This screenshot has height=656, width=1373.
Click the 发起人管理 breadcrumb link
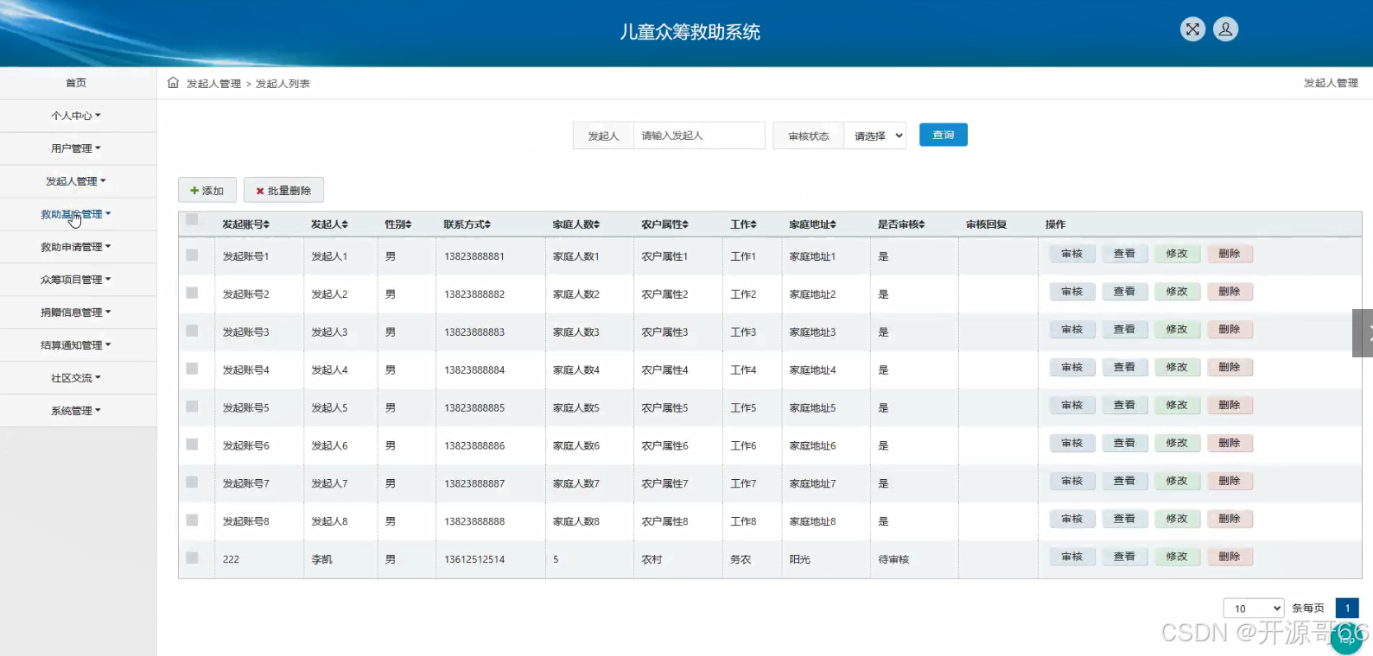pyautogui.click(x=213, y=84)
